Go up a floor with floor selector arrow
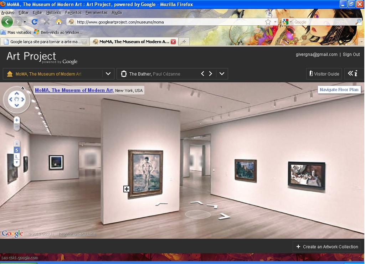365x264 pixels. coord(17,144)
